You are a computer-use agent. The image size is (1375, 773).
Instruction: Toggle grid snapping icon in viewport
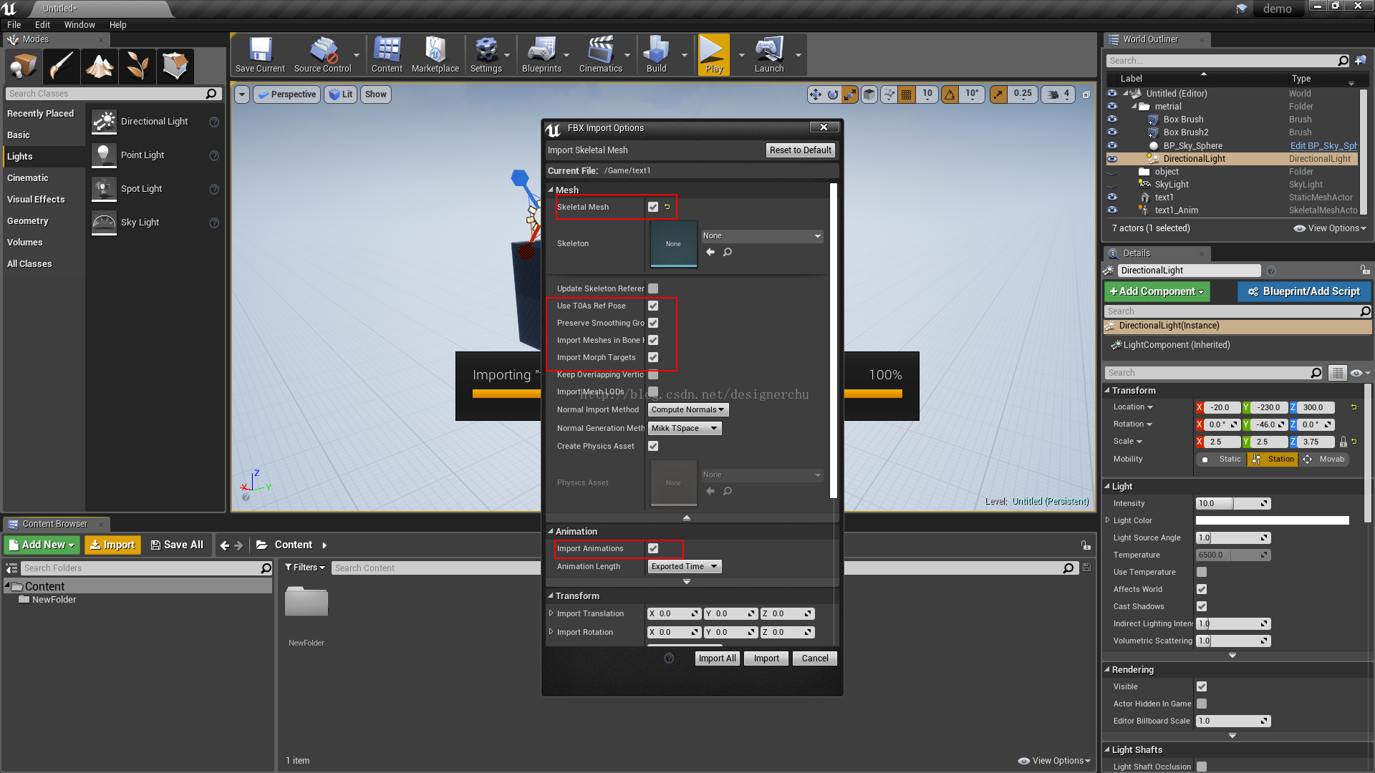pyautogui.click(x=906, y=94)
